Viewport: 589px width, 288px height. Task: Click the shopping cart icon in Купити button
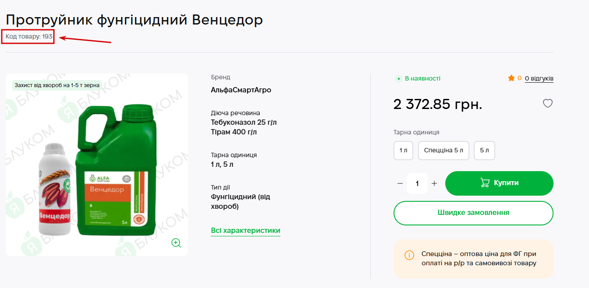point(485,183)
